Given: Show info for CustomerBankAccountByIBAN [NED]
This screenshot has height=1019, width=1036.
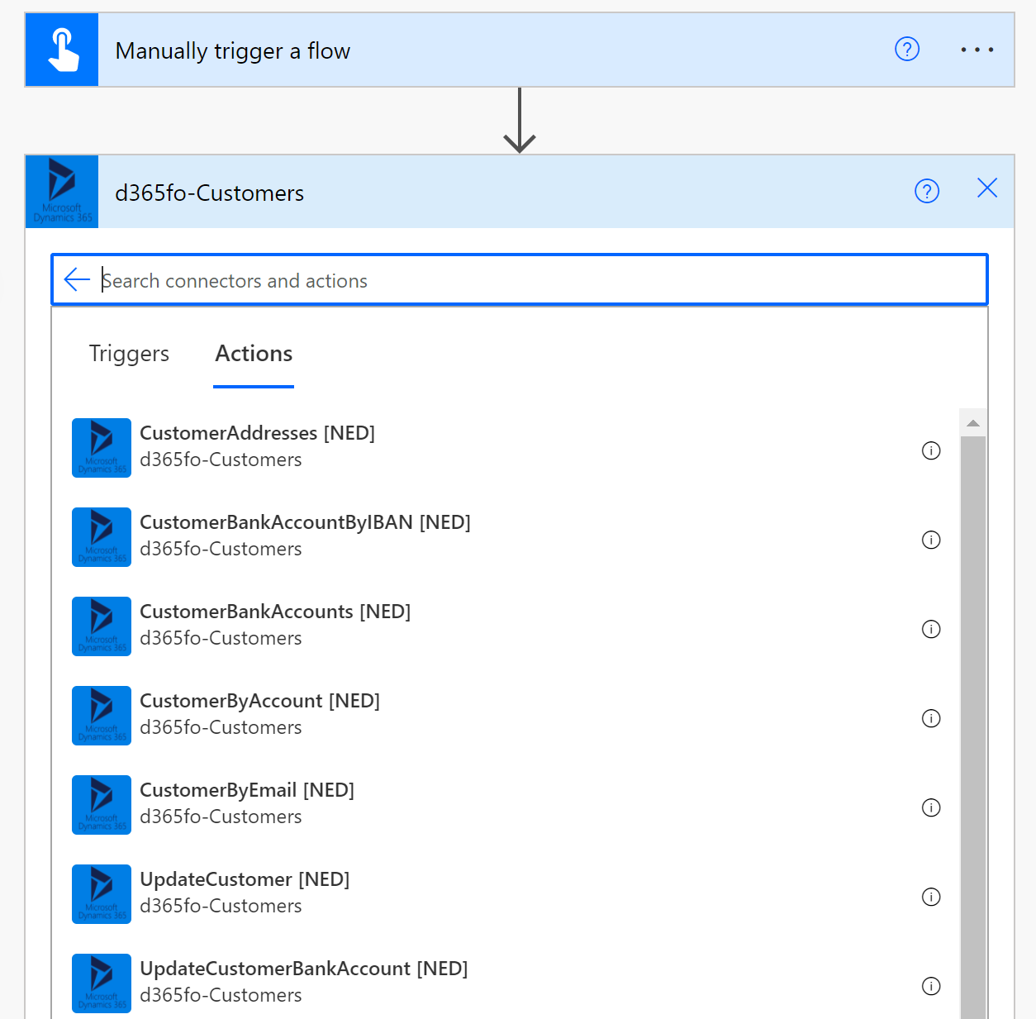Looking at the screenshot, I should pyautogui.click(x=931, y=540).
